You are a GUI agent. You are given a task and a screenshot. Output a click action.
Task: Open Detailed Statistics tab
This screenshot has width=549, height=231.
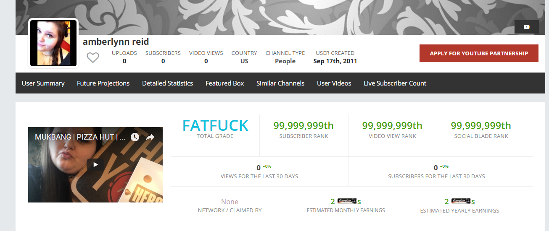[x=167, y=83]
